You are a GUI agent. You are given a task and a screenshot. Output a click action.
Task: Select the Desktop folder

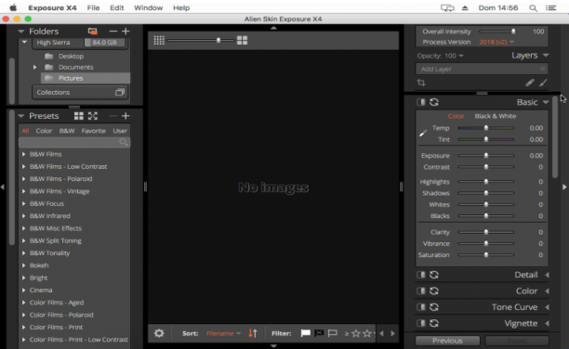click(x=71, y=57)
